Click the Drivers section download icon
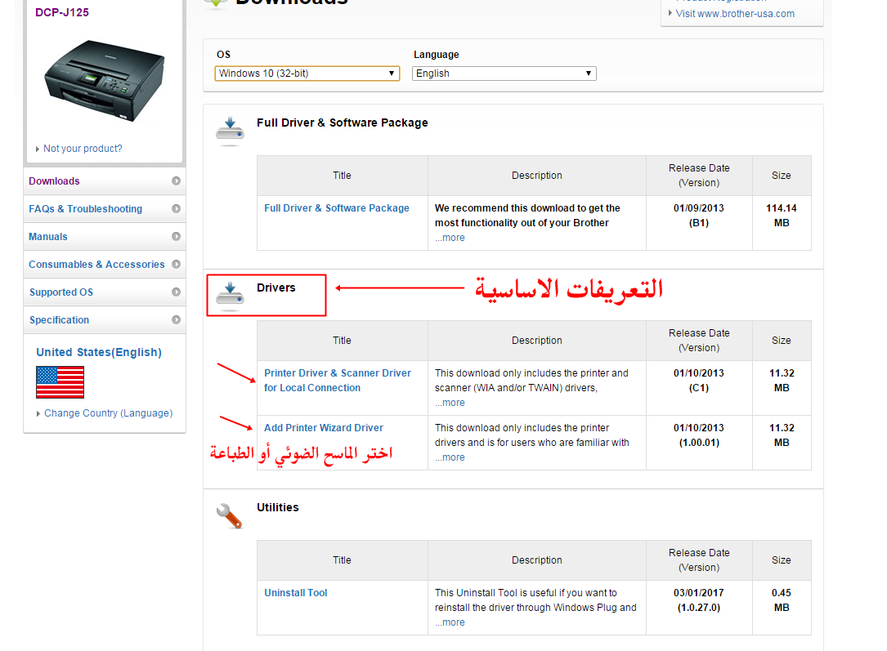 click(230, 296)
